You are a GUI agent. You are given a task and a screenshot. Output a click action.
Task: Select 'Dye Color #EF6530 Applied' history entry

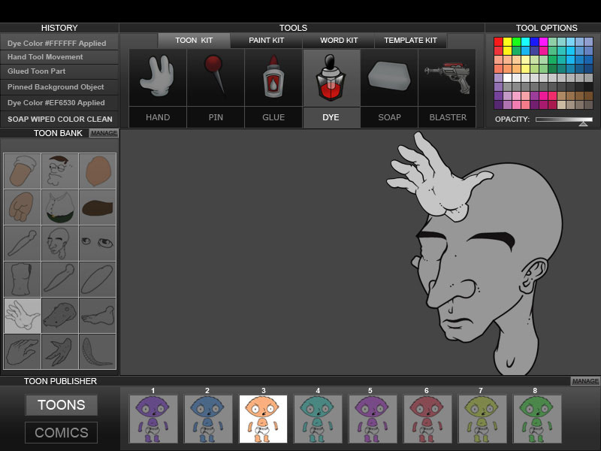point(59,103)
